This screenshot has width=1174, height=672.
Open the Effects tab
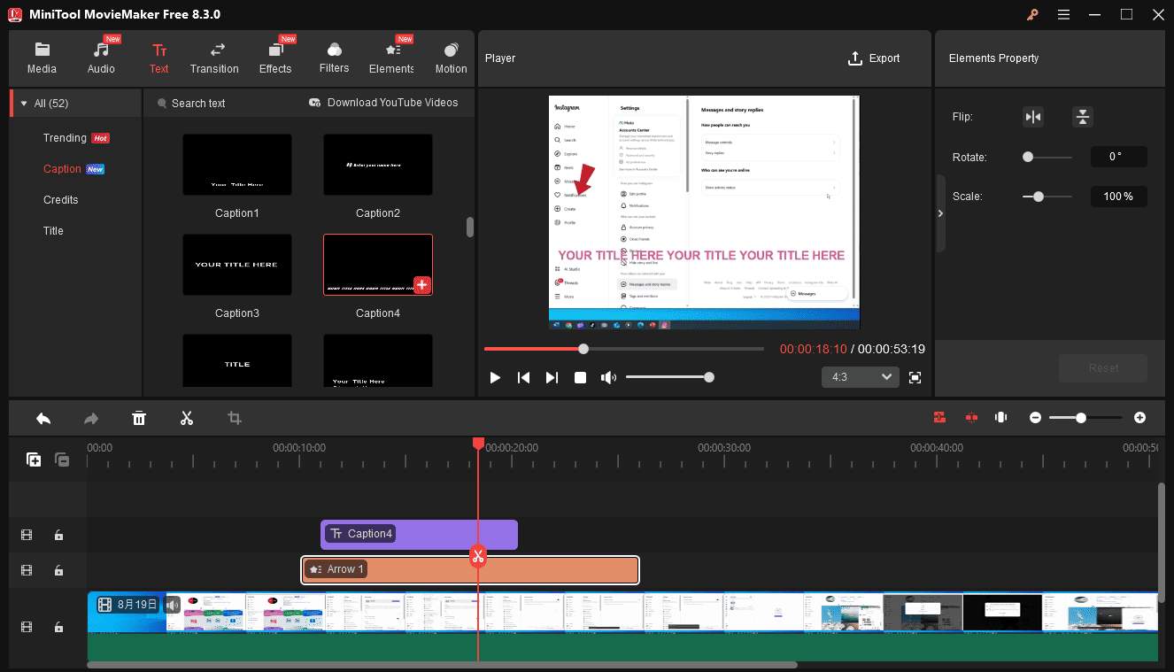click(275, 58)
